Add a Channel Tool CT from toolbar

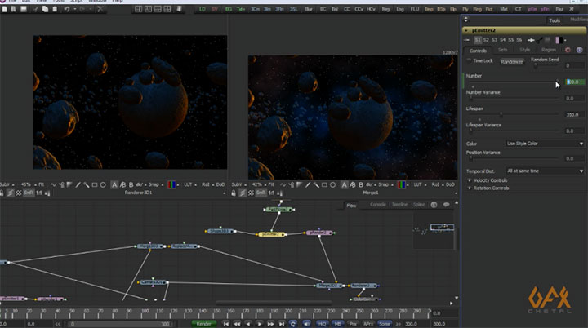click(x=519, y=9)
